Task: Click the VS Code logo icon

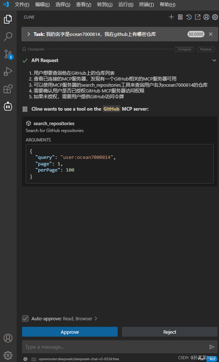Action: coord(6,4)
